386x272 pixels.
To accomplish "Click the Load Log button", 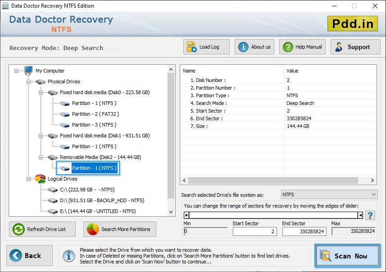I will coord(206,47).
